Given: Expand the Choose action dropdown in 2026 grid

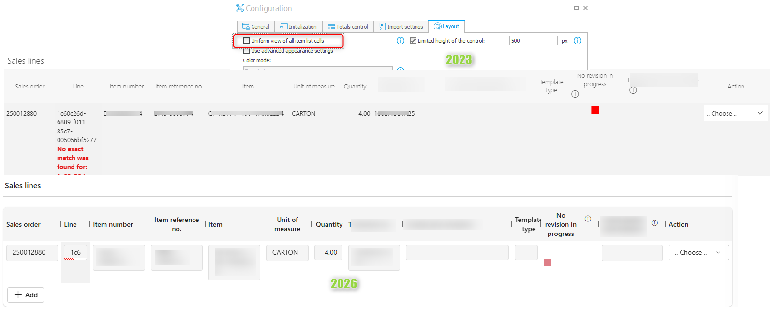Looking at the screenshot, I should click(699, 252).
